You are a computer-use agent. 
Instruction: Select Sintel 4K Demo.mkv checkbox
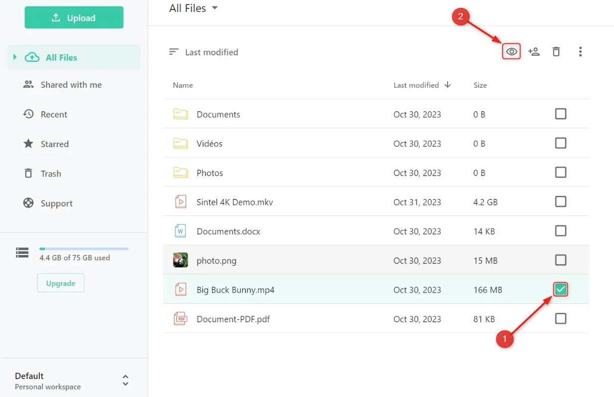tap(561, 202)
